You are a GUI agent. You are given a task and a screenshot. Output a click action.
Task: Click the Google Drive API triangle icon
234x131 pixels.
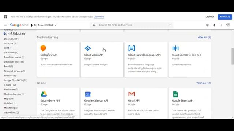pyautogui.click(x=44, y=94)
